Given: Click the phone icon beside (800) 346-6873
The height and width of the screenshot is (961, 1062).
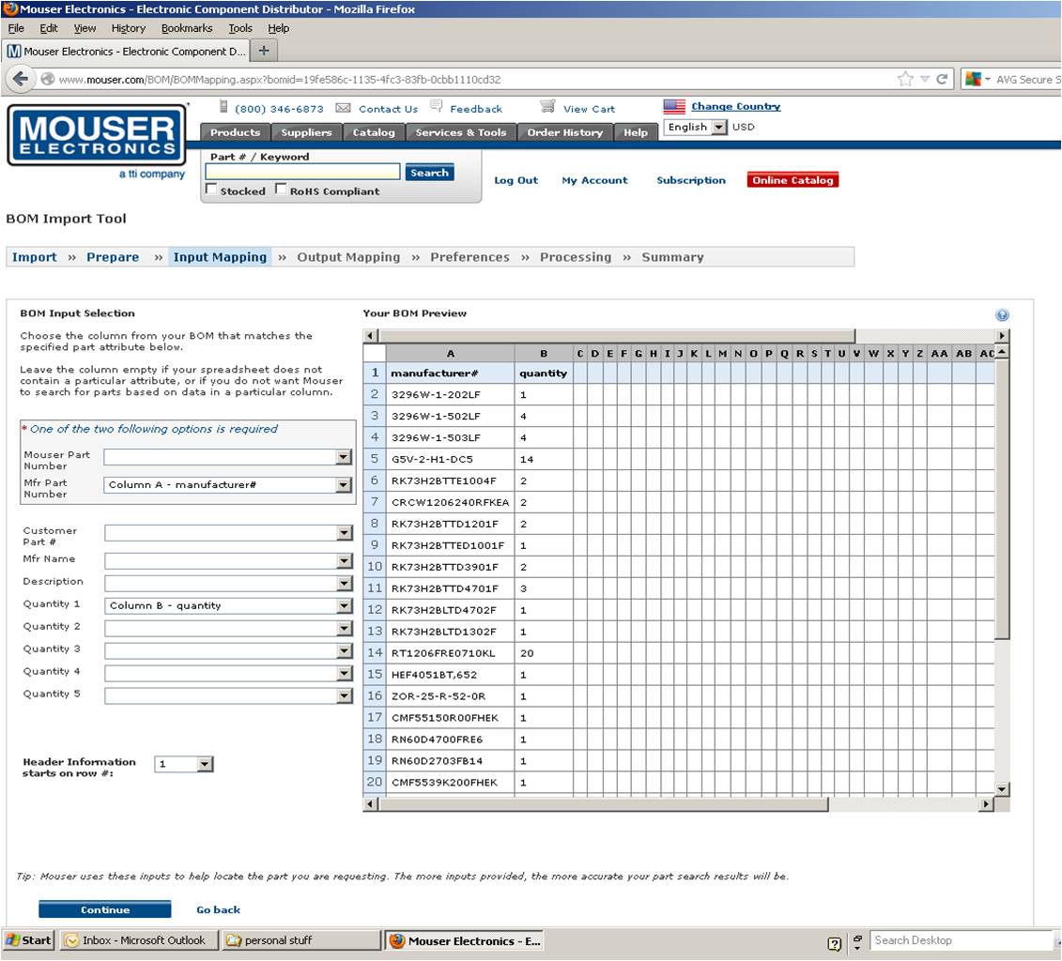Looking at the screenshot, I should (223, 107).
